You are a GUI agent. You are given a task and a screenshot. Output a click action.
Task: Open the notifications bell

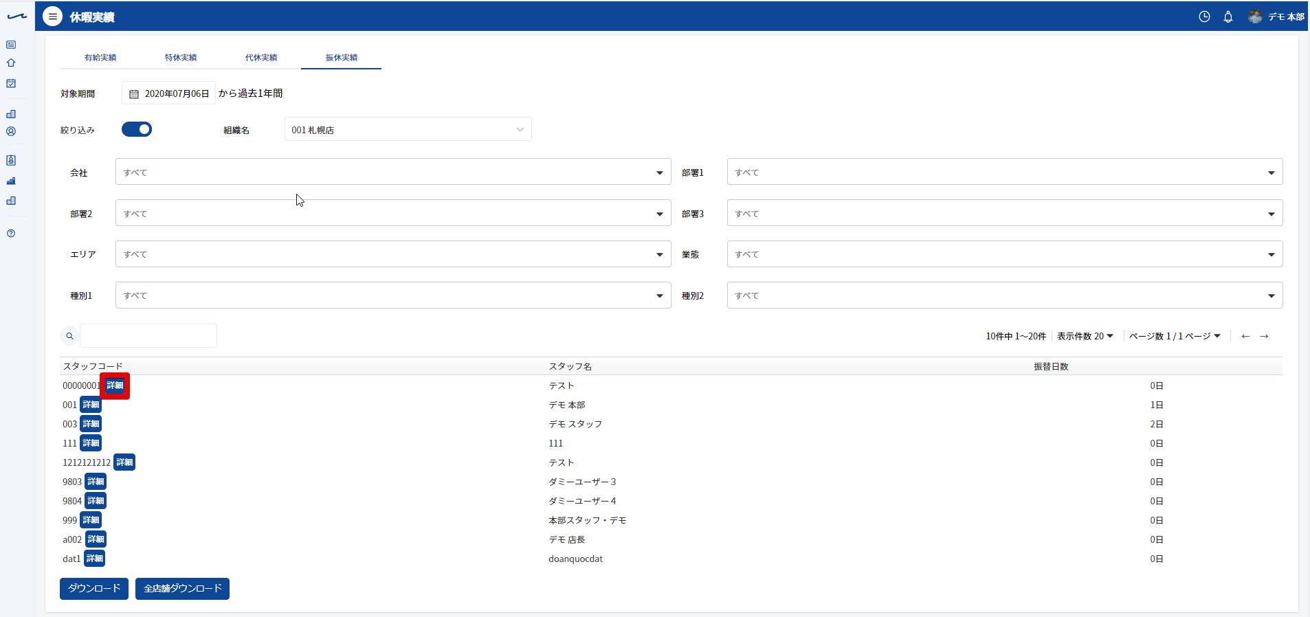(1228, 16)
